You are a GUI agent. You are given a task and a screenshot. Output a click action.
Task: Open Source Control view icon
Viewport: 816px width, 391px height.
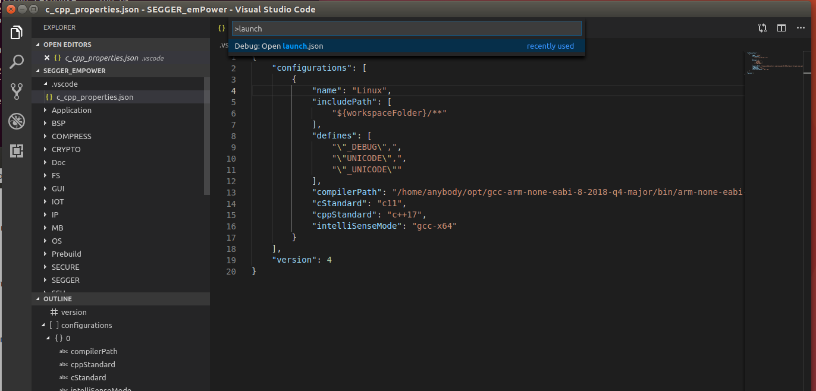[x=16, y=92]
